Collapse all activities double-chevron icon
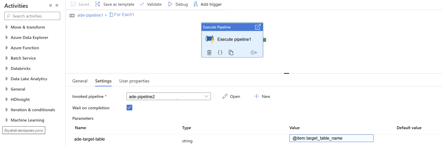 [x=50, y=5]
